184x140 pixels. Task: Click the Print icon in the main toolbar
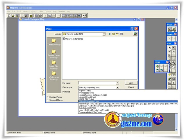pos(40,16)
